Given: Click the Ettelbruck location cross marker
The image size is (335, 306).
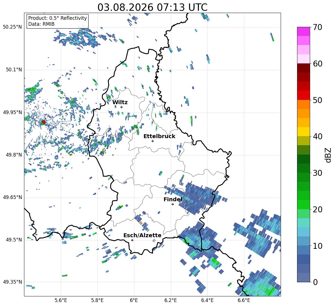Looking at the screenshot, I should (x=153, y=141).
